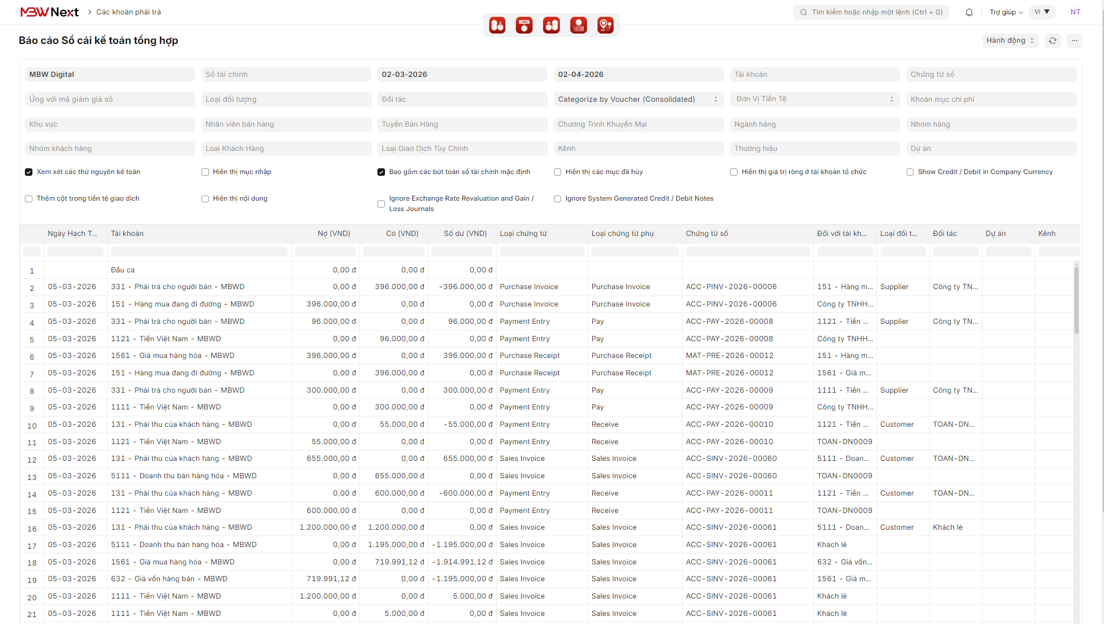This screenshot has width=1104, height=624.
Task: Open the labeled box shortcut icon
Action: click(524, 25)
